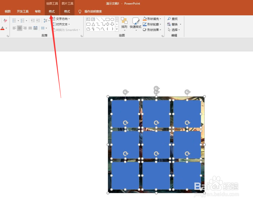Image resolution: width=253 pixels, height=203 pixels.
Task: Select the rectangle shape
Action: [x=108, y=19]
